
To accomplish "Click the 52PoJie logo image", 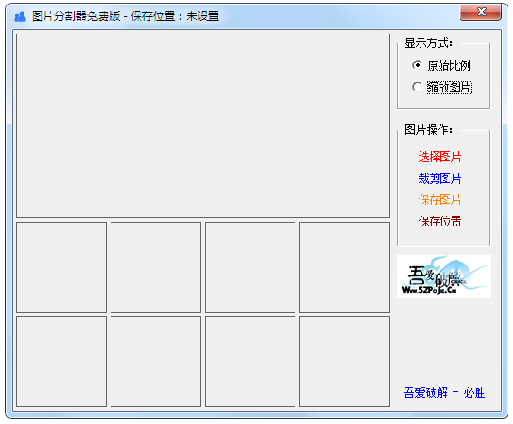I will pyautogui.click(x=444, y=276).
